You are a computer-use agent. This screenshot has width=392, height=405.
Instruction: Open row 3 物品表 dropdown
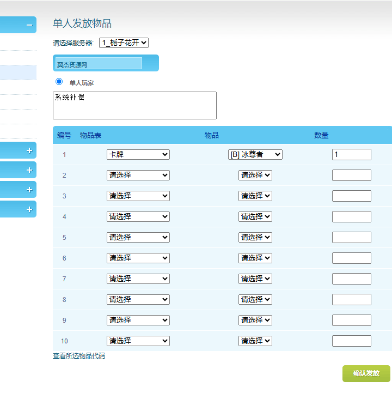tap(138, 196)
